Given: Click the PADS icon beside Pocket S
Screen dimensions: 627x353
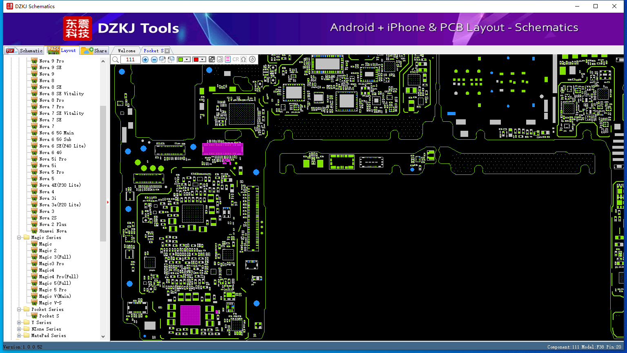Looking at the screenshot, I should (x=34, y=316).
